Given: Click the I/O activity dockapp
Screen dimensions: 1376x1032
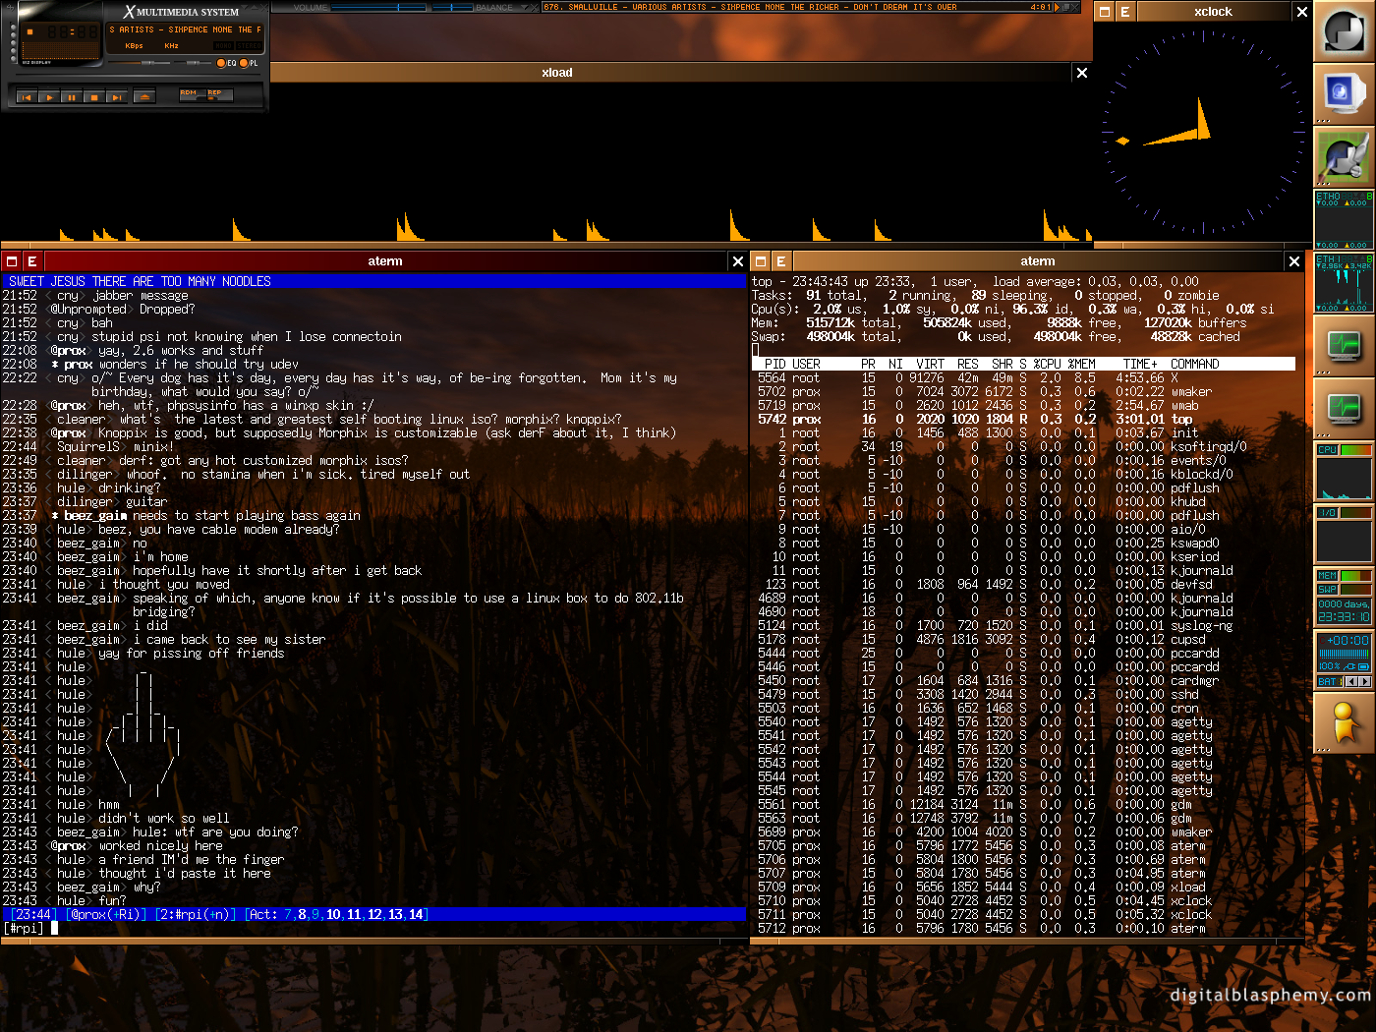Looking at the screenshot, I should [1344, 534].
